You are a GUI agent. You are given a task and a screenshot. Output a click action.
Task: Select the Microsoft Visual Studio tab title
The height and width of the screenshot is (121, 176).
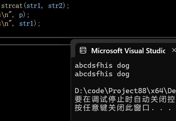pyautogui.click(x=128, y=51)
